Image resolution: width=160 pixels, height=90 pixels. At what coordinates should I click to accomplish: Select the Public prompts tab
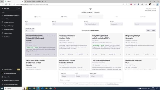coord(90,17)
